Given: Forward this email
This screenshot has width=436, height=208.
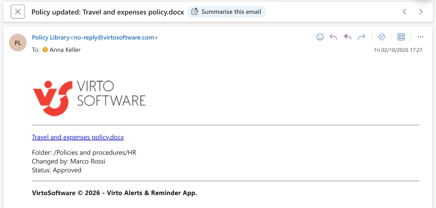Looking at the screenshot, I should click(362, 37).
